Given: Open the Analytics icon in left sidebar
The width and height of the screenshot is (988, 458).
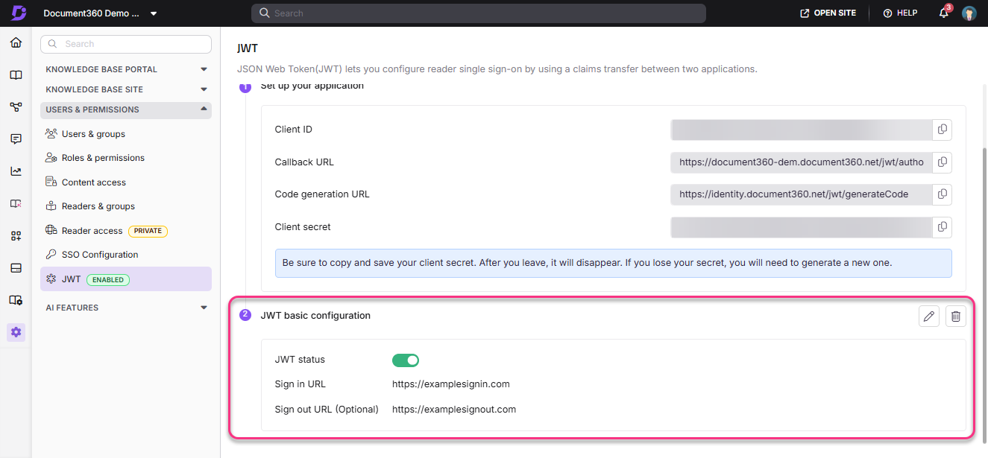Looking at the screenshot, I should [16, 171].
